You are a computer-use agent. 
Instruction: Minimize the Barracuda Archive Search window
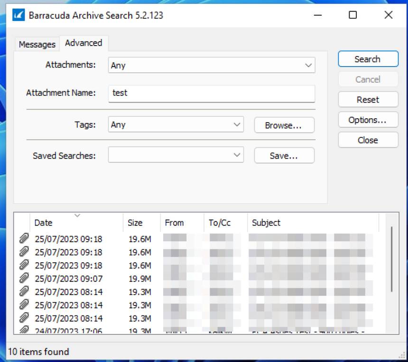coord(318,15)
